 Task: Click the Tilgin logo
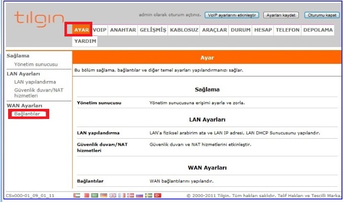click(x=39, y=19)
